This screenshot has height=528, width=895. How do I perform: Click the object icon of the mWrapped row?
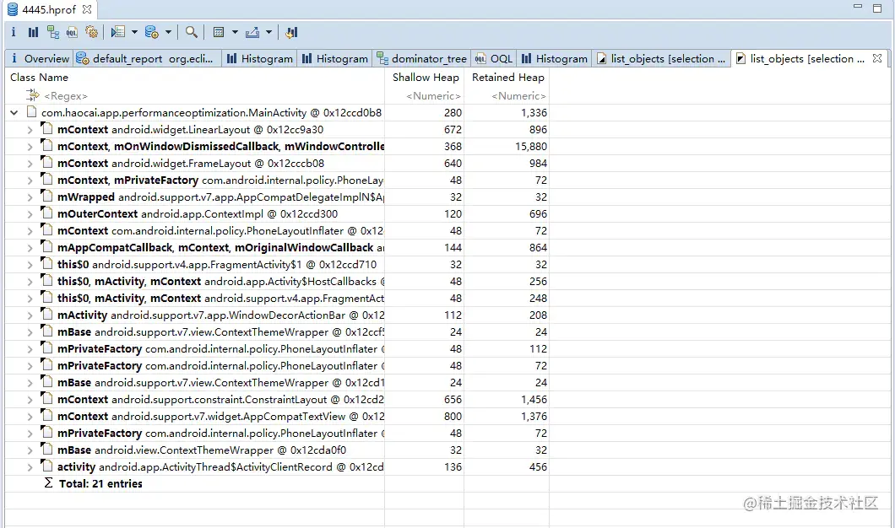[x=46, y=197]
